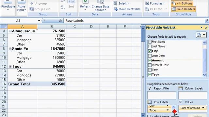Select row 16 header
209x117 pixels.
click(4, 84)
